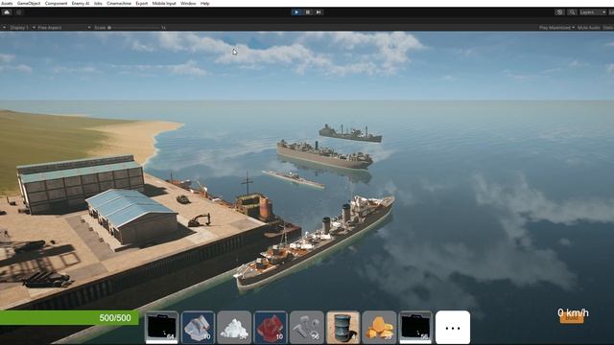Viewport: 614px width, 345px height.
Task: Toggle the Mute Audio option
Action: coord(588,28)
